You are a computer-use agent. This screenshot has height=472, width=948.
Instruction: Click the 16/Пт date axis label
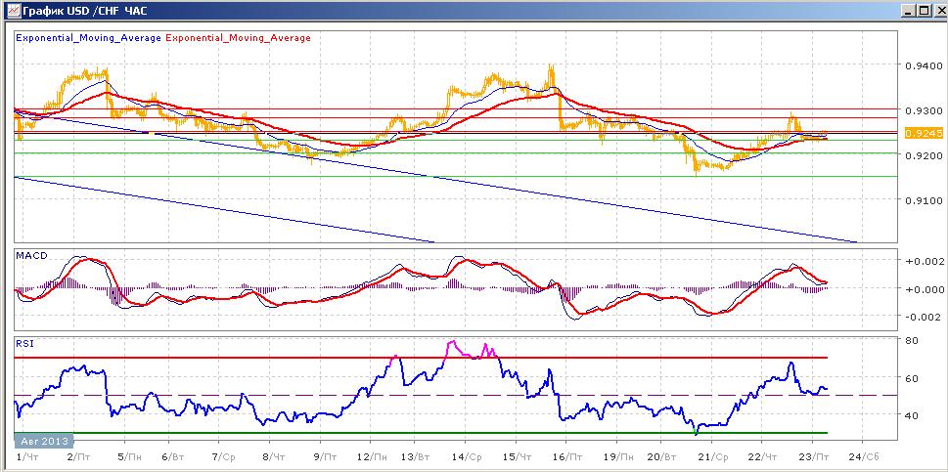tap(567, 457)
